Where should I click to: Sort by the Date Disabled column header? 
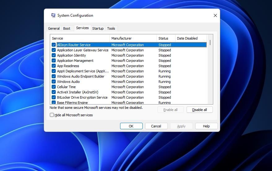pyautogui.click(x=191, y=38)
